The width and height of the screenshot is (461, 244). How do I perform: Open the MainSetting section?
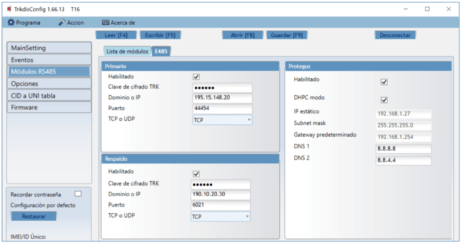(x=49, y=48)
